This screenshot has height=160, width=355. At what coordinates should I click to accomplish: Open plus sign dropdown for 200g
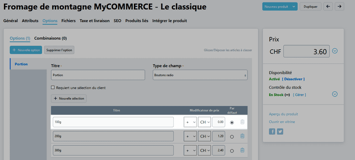(x=190, y=136)
